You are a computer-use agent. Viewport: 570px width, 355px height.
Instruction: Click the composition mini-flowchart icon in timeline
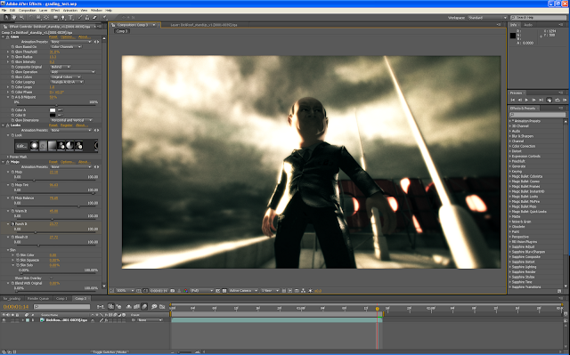pyautogui.click(x=101, y=307)
